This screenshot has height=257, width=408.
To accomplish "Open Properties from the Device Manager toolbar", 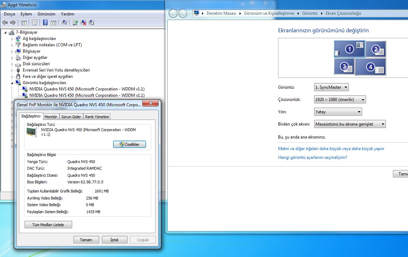I will [x=34, y=23].
